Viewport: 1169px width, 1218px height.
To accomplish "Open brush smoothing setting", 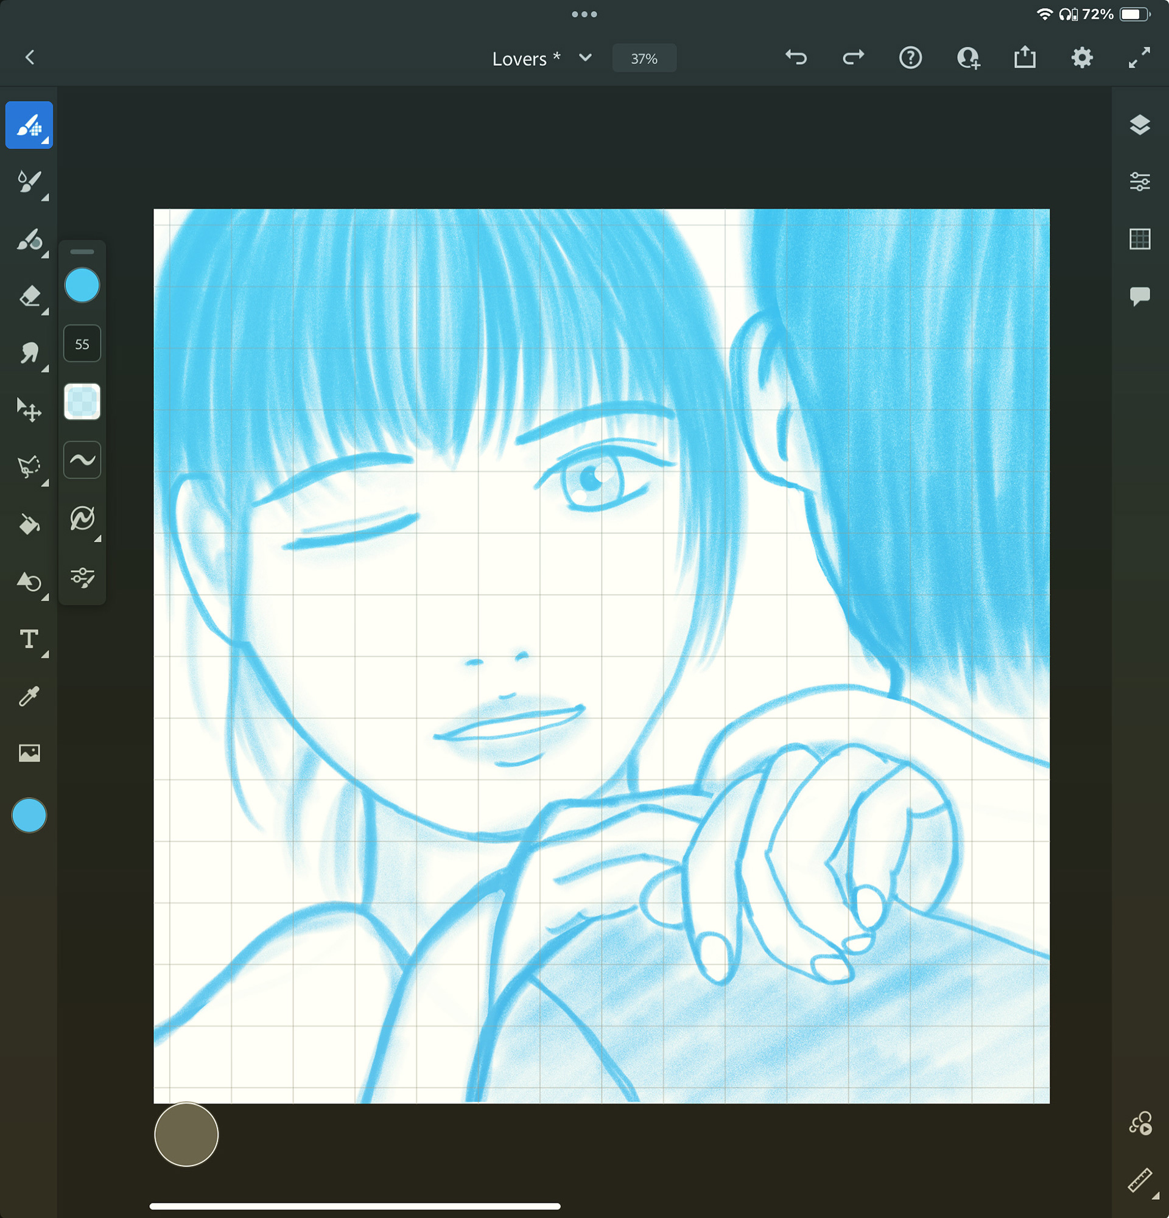I will (82, 460).
